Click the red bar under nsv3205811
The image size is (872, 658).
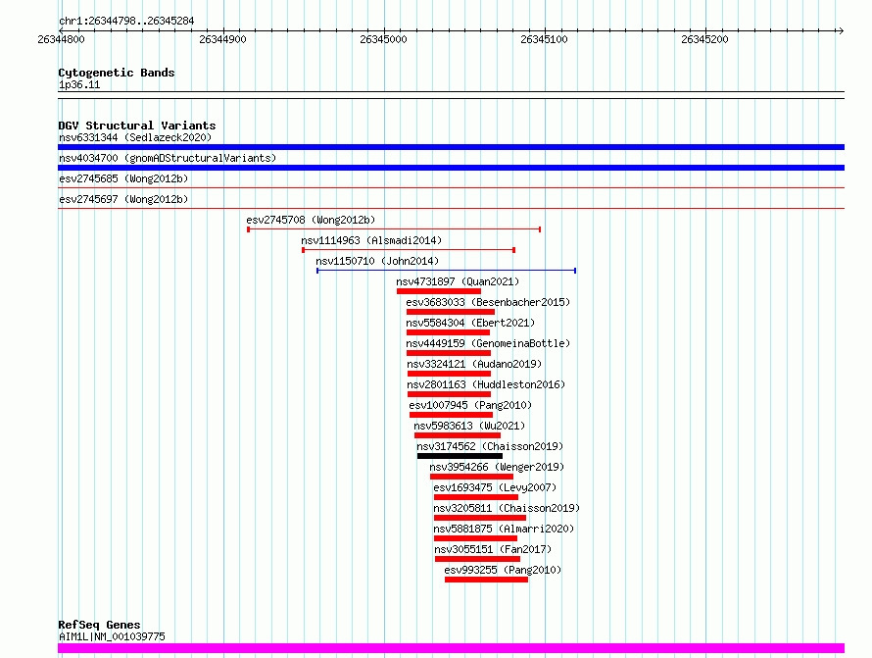[x=480, y=518]
